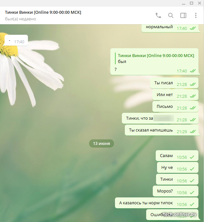
Task: Close the Telegram window
Action: [199, 3]
